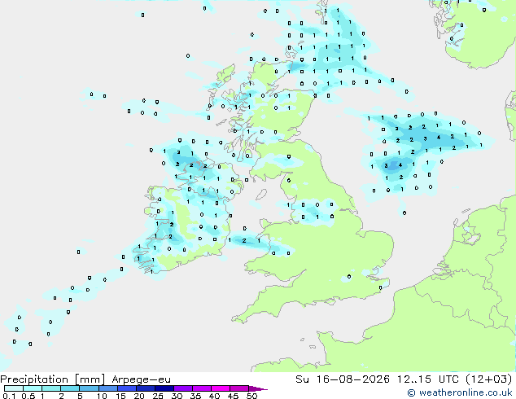
Task: Pick the legend swatch between 20 and 25
Action: point(145,388)
